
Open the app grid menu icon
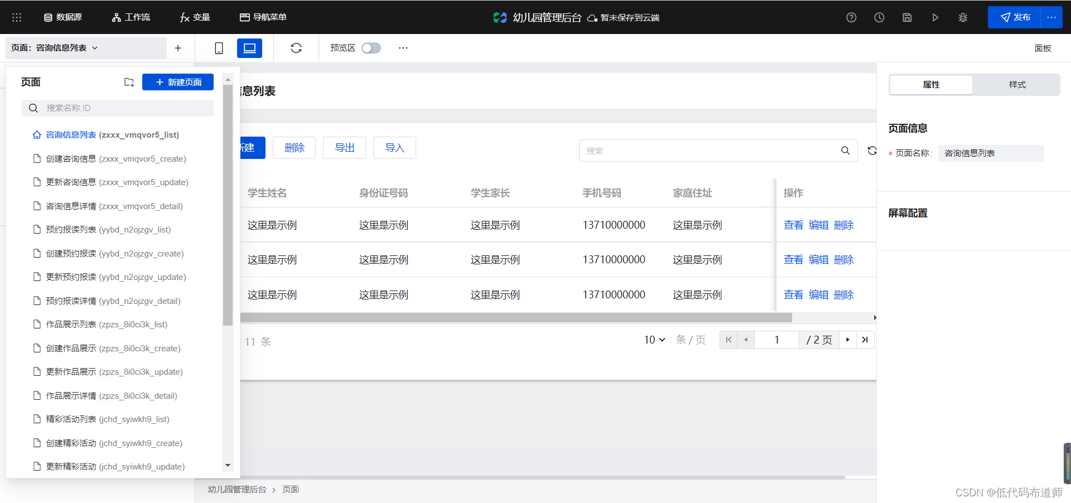(x=17, y=17)
